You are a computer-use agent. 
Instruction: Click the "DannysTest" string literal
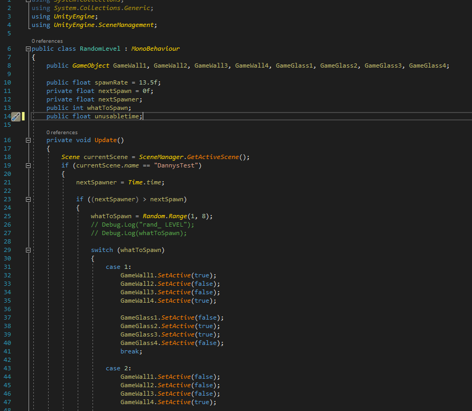176,165
